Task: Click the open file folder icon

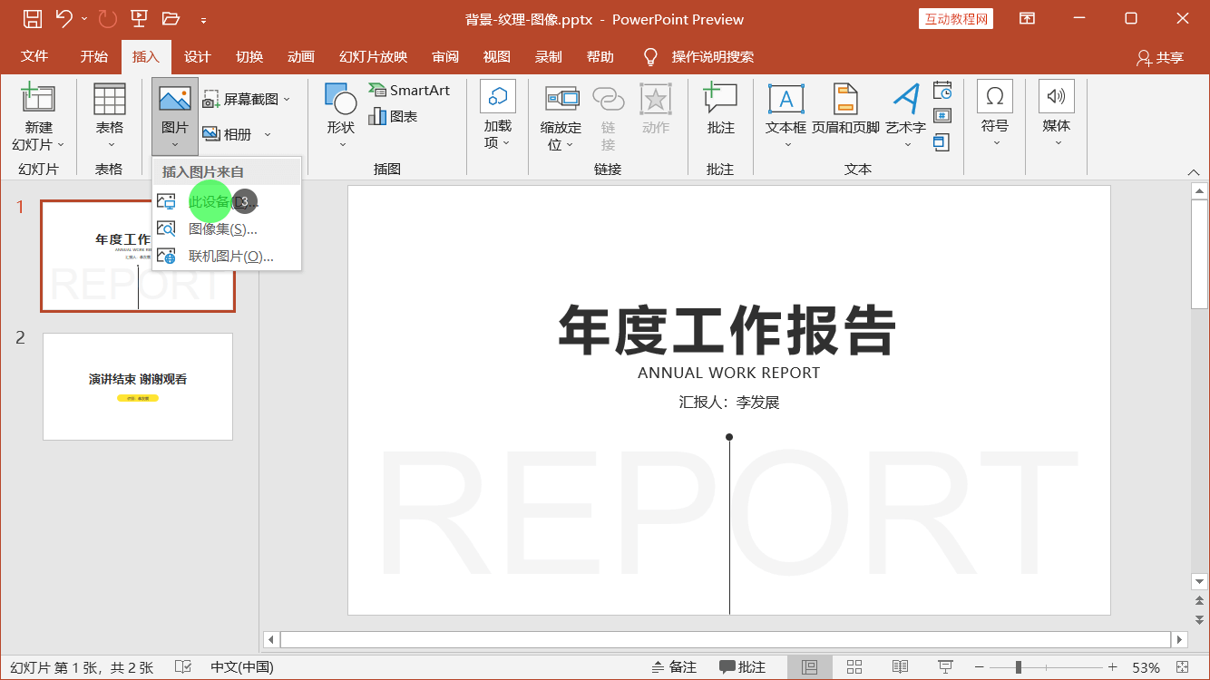Action: (x=171, y=18)
